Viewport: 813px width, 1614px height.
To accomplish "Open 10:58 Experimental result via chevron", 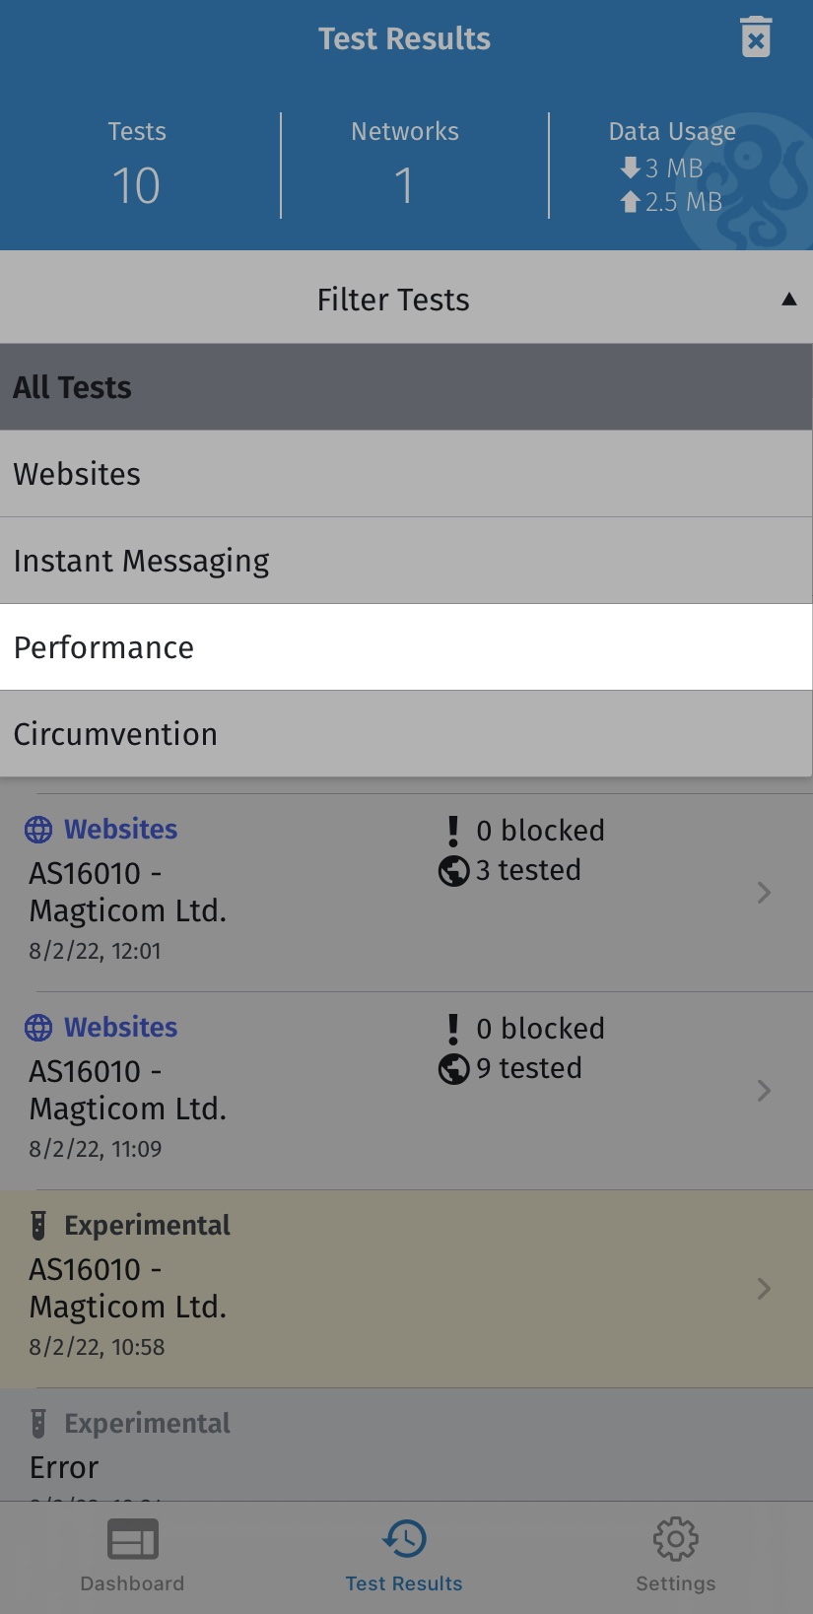I will pos(764,1289).
